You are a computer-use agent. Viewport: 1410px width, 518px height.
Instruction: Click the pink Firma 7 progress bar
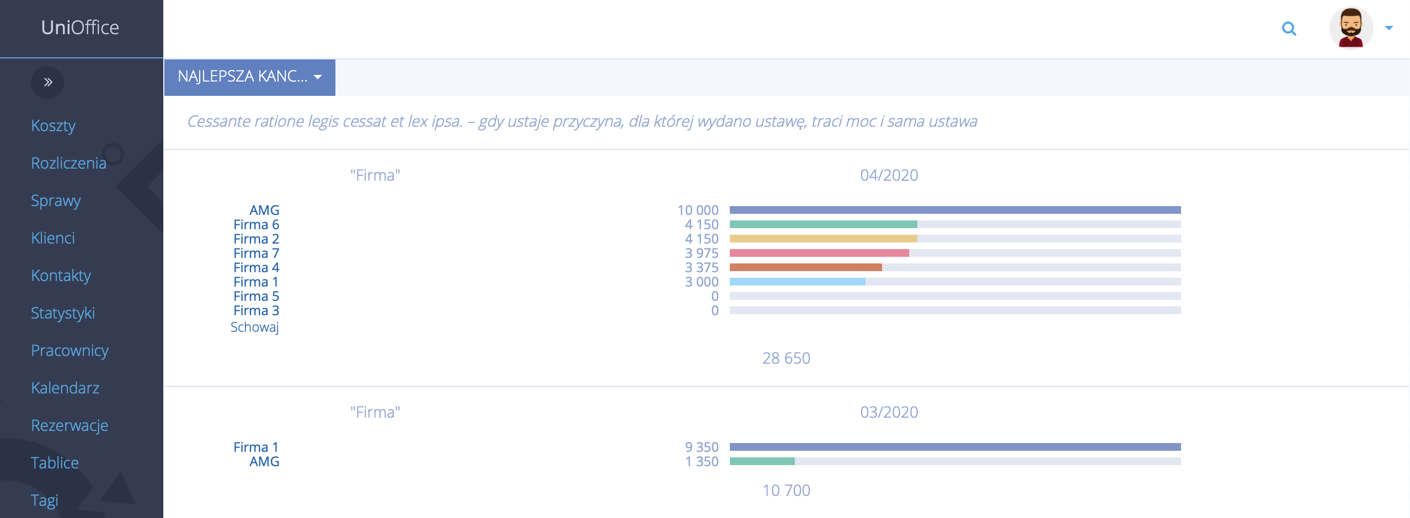click(819, 253)
